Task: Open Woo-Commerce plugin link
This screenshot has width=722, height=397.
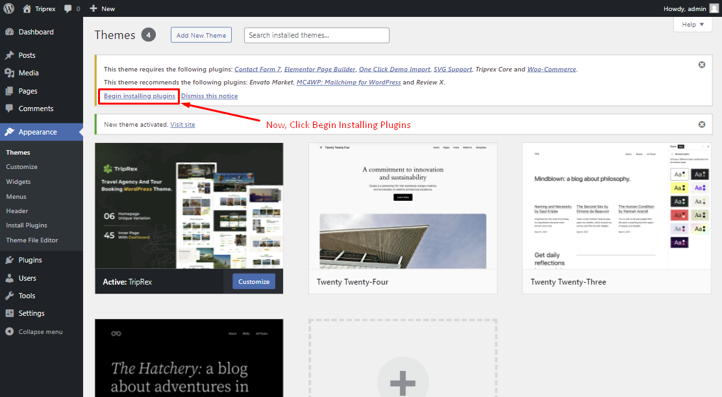Action: 552,69
